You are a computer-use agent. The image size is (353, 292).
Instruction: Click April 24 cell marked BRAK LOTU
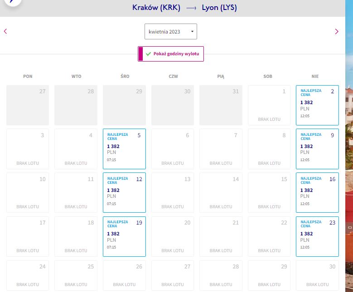[x=28, y=276]
